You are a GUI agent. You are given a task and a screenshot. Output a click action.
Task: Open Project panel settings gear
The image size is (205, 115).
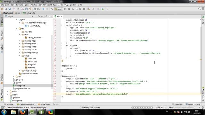pos(46,16)
